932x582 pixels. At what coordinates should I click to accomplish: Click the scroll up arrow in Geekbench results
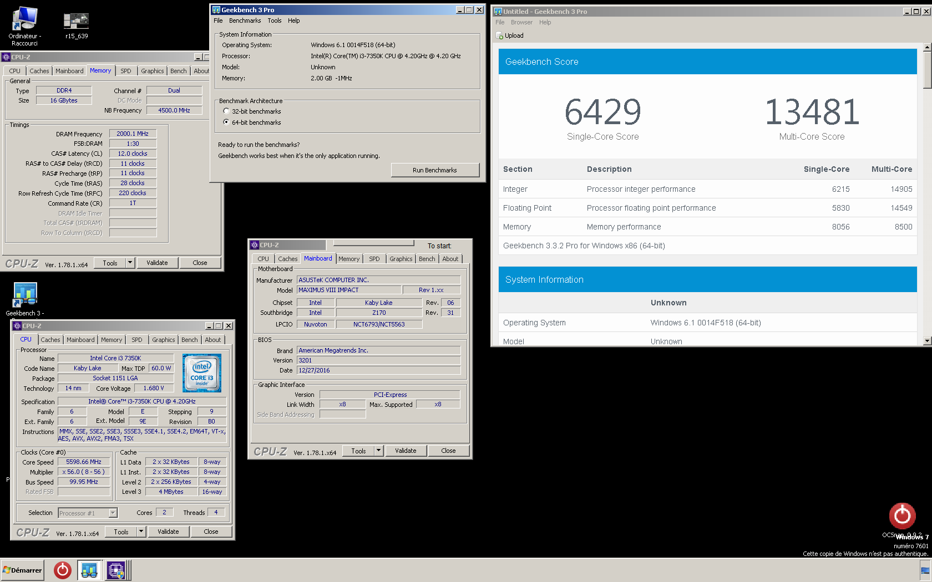[927, 48]
